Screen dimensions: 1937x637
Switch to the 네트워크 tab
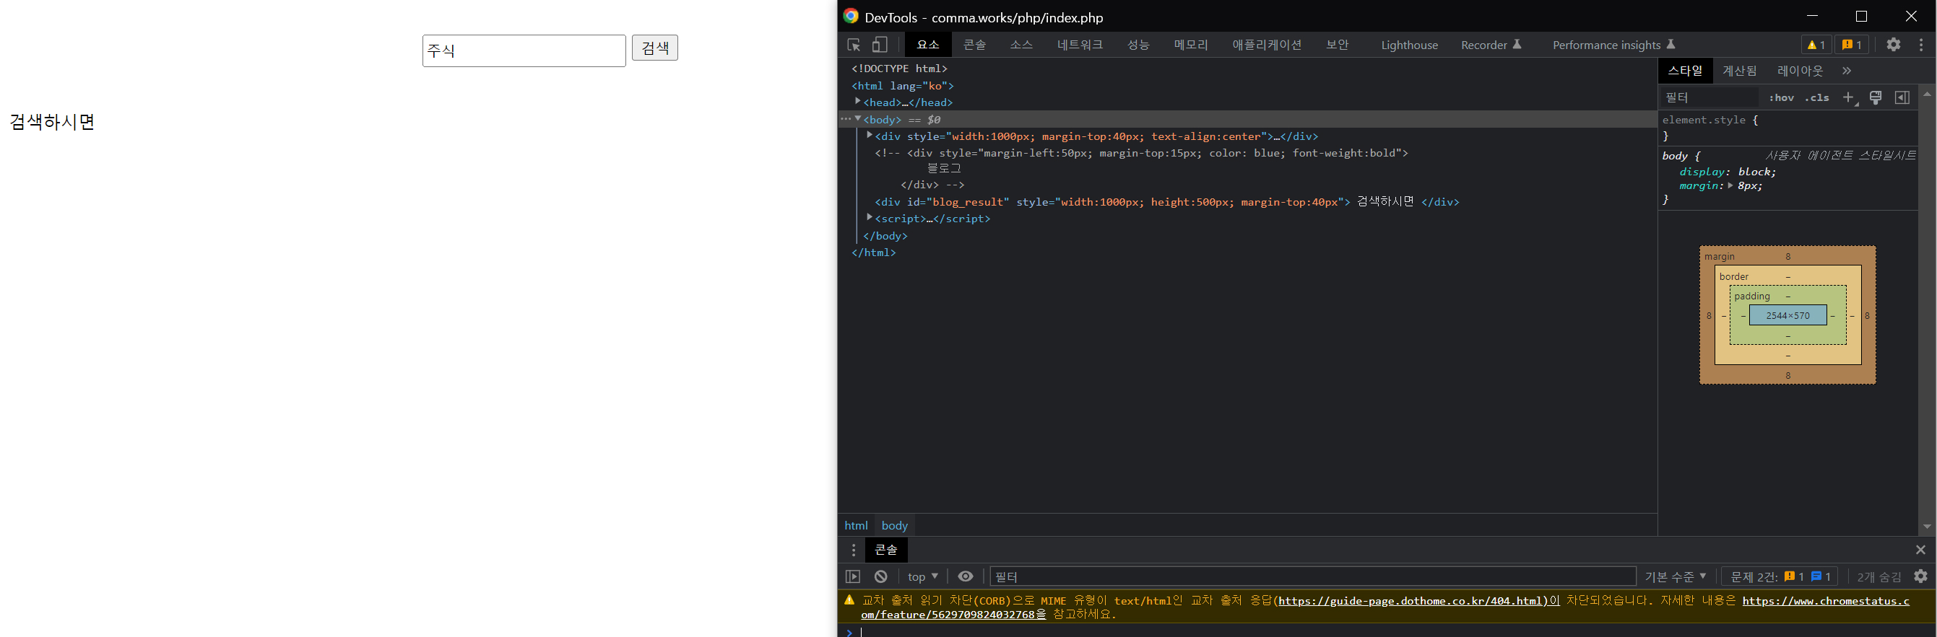[1079, 45]
